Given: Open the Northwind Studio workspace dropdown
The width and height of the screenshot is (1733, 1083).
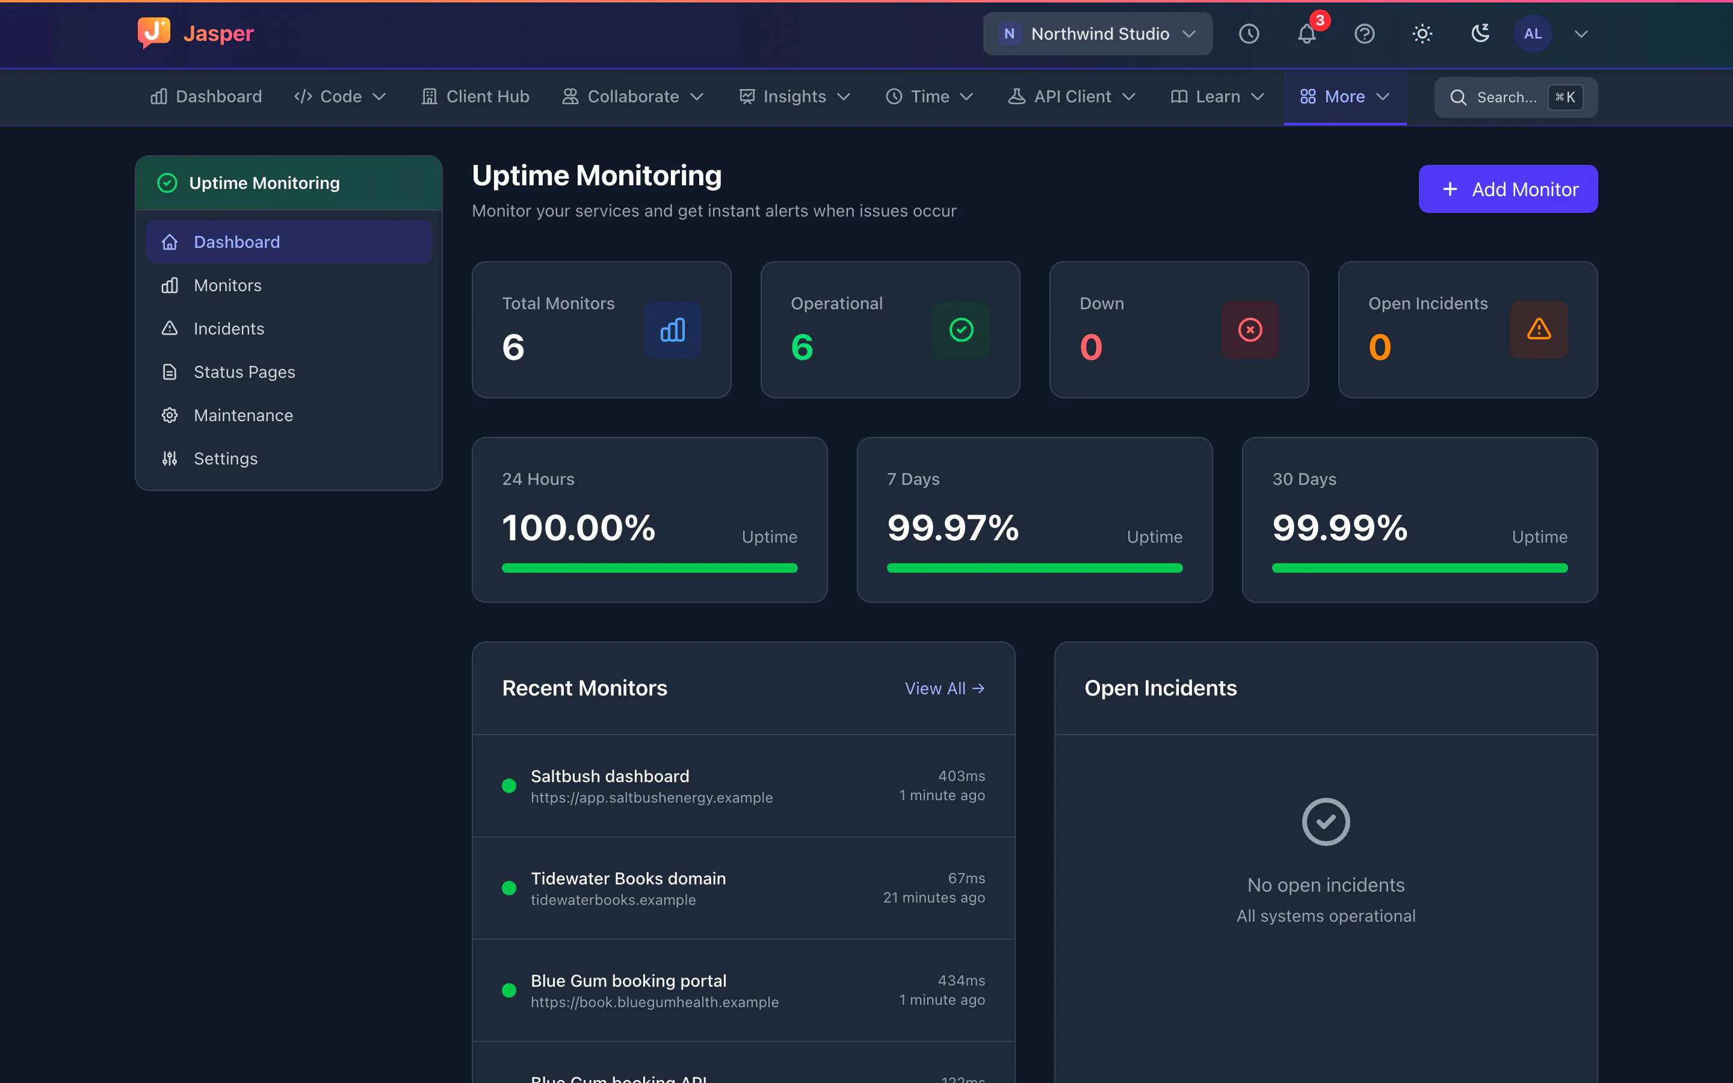Looking at the screenshot, I should [x=1097, y=34].
